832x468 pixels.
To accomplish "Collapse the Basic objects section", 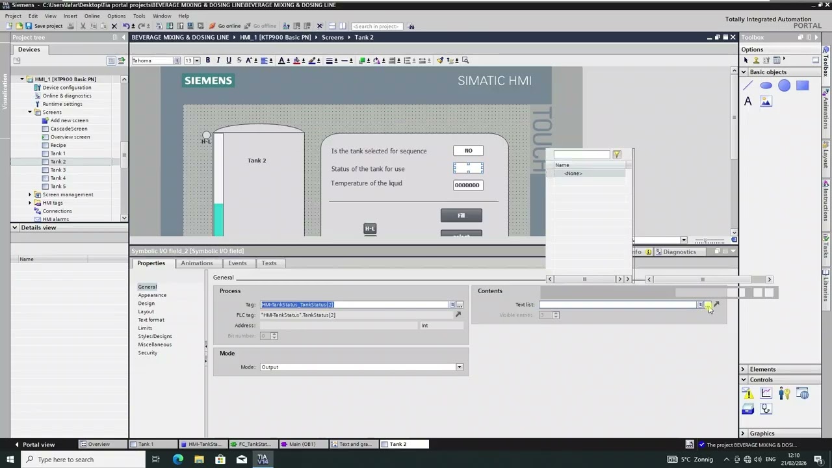I will pos(744,72).
